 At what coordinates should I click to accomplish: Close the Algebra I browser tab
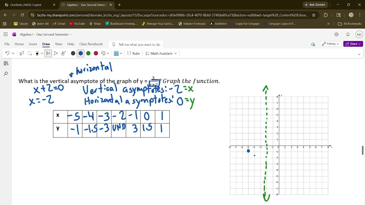coord(111,5)
